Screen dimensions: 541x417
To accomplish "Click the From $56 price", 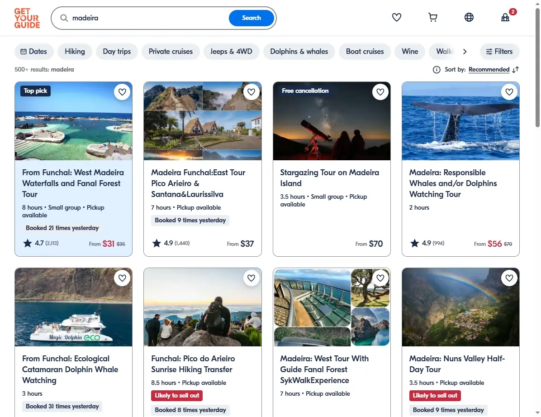I will coord(493,244).
